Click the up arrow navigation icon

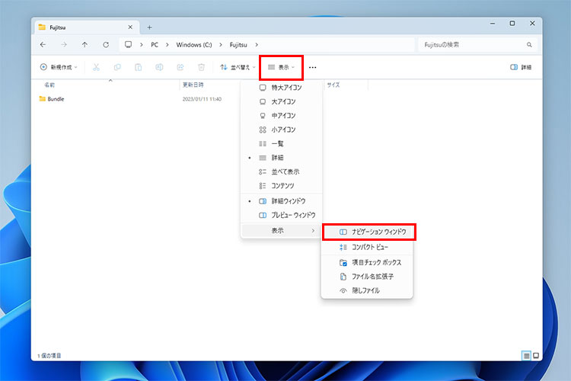[x=85, y=45]
